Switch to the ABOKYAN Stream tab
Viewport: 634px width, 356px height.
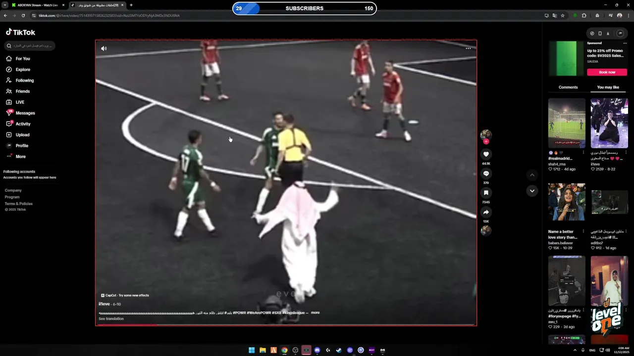38,5
